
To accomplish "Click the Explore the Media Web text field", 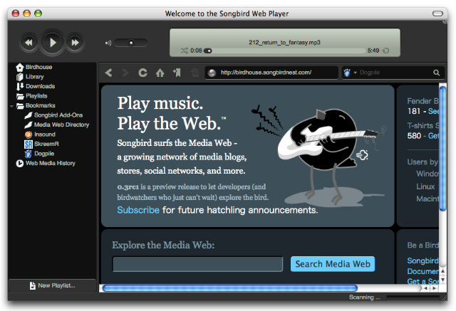I will click(x=197, y=264).
